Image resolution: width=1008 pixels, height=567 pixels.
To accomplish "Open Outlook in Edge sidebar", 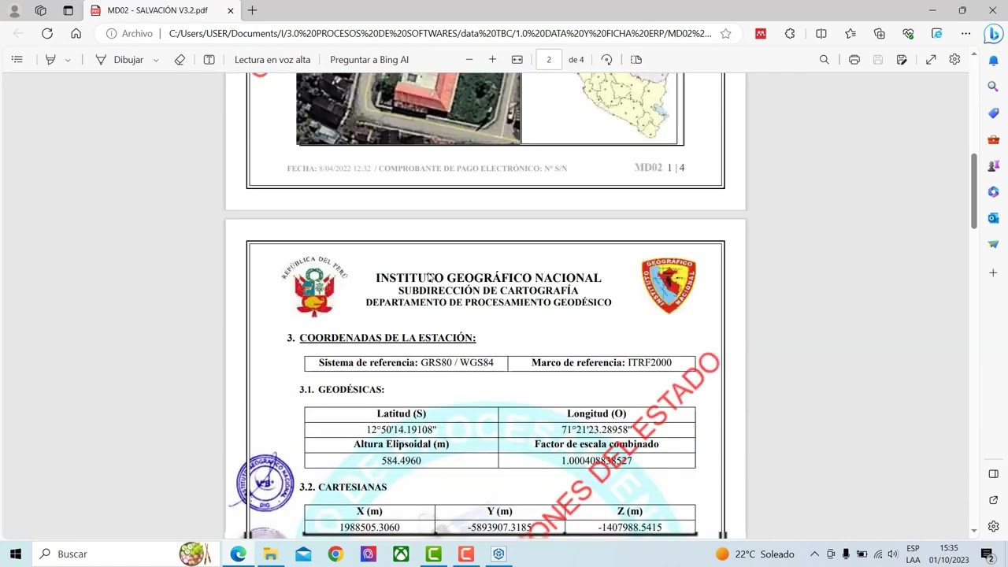I will pos(993,218).
